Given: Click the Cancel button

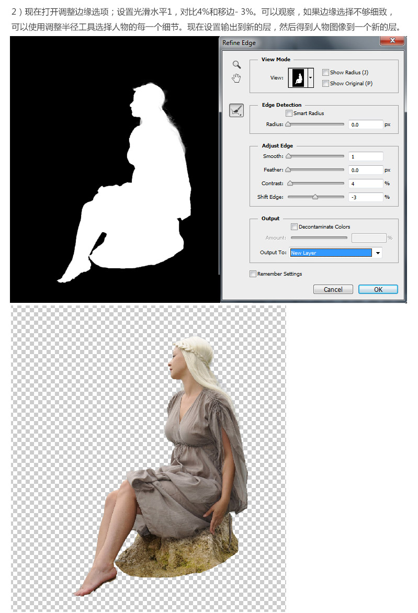Looking at the screenshot, I should tap(333, 289).
